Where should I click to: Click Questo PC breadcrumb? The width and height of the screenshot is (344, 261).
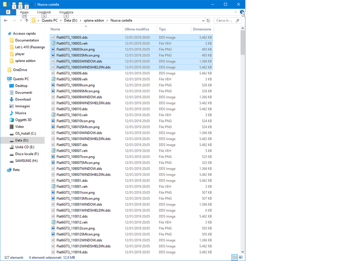(50, 20)
